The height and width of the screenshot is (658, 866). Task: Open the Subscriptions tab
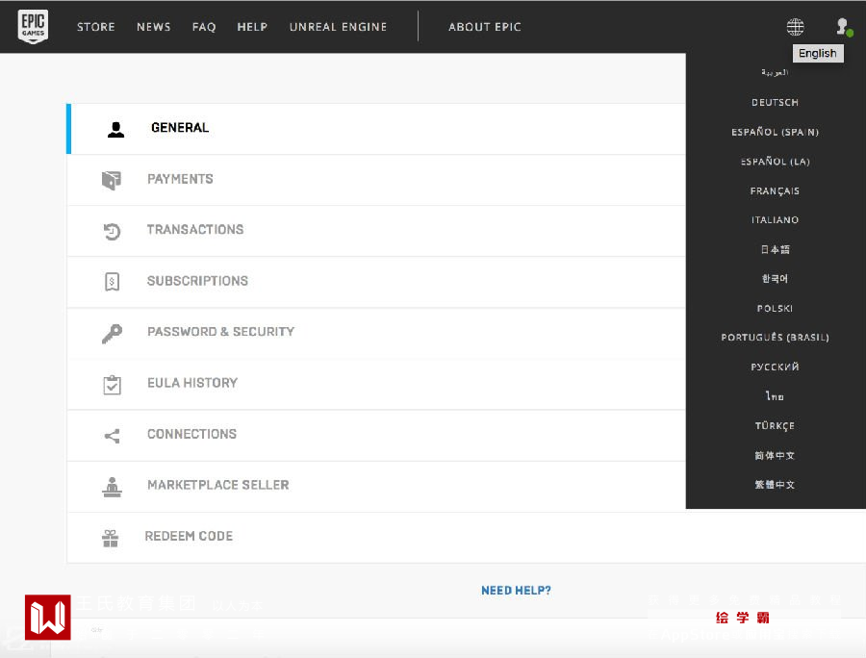[x=376, y=282]
